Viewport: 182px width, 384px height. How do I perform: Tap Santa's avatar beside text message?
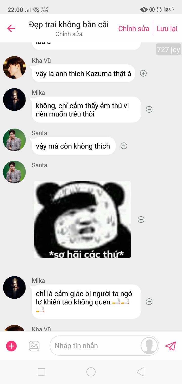click(x=14, y=140)
